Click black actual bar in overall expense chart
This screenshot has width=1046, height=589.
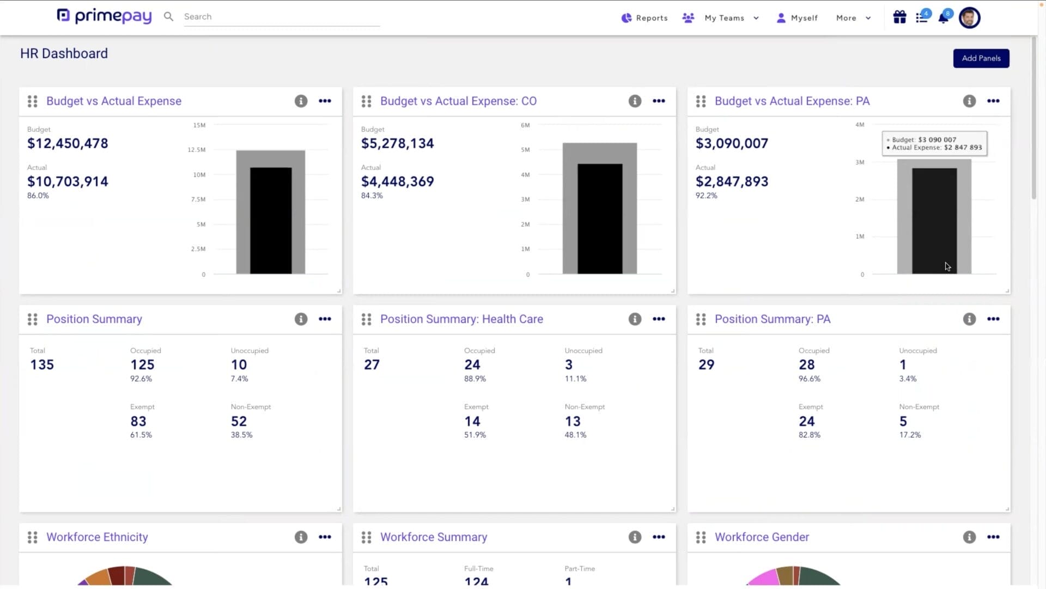pos(271,221)
